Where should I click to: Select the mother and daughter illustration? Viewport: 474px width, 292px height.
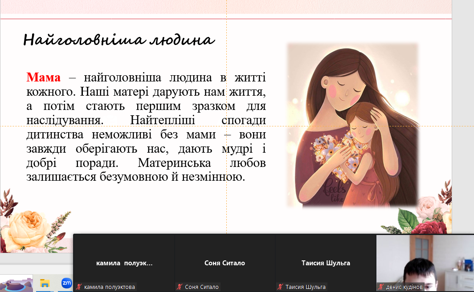pyautogui.click(x=353, y=126)
